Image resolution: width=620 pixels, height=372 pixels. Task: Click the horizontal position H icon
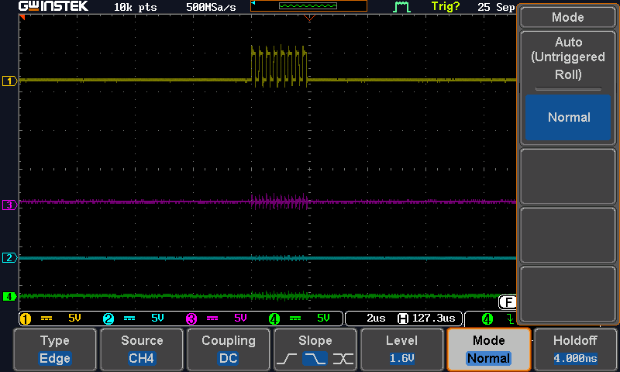tap(402, 319)
